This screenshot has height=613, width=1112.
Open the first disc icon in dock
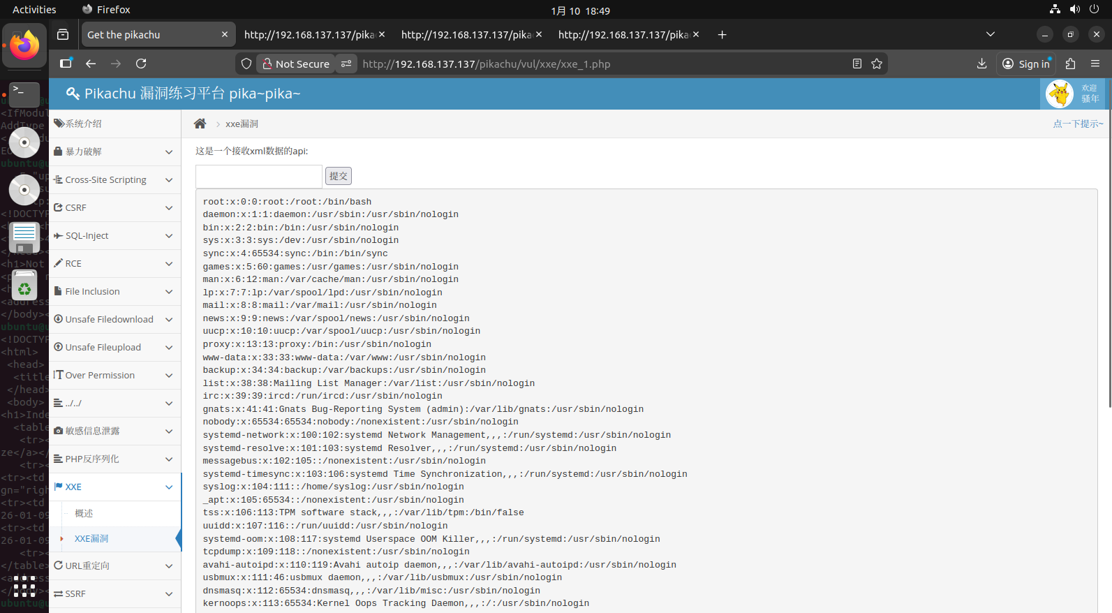pos(24,142)
